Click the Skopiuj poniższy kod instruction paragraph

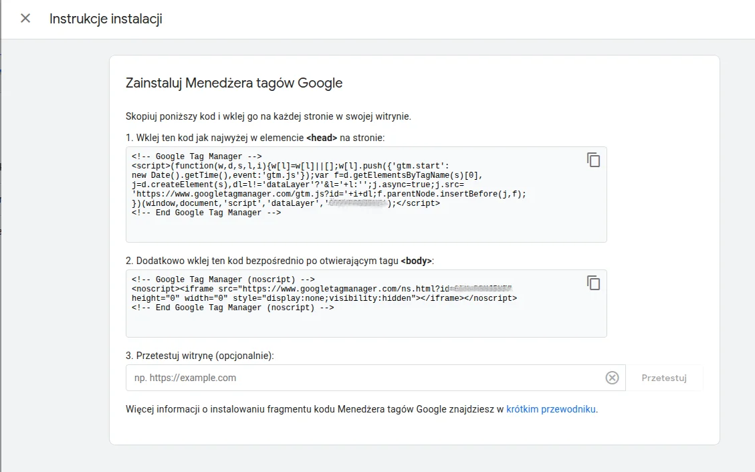click(268, 116)
